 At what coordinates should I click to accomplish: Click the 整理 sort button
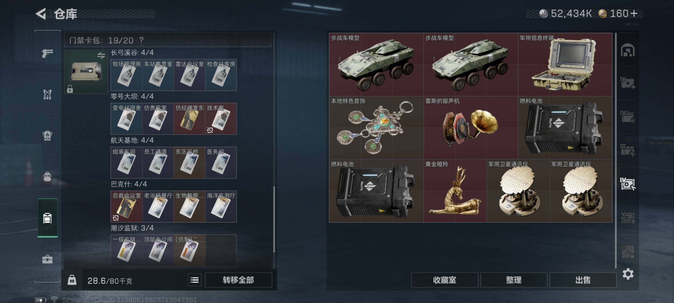(514, 280)
